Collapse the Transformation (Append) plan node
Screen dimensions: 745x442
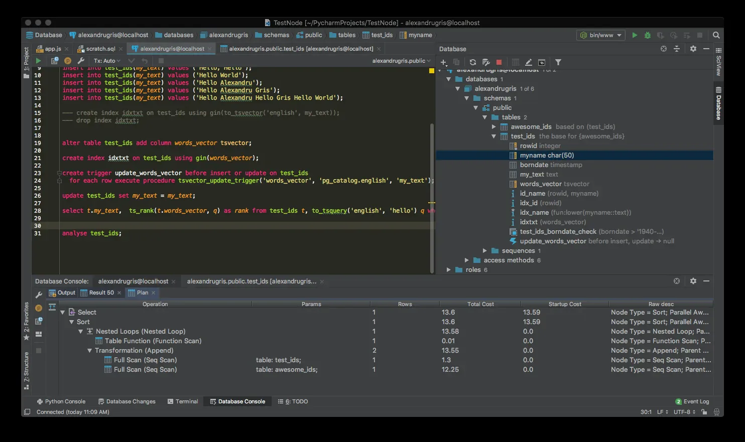[x=90, y=351]
